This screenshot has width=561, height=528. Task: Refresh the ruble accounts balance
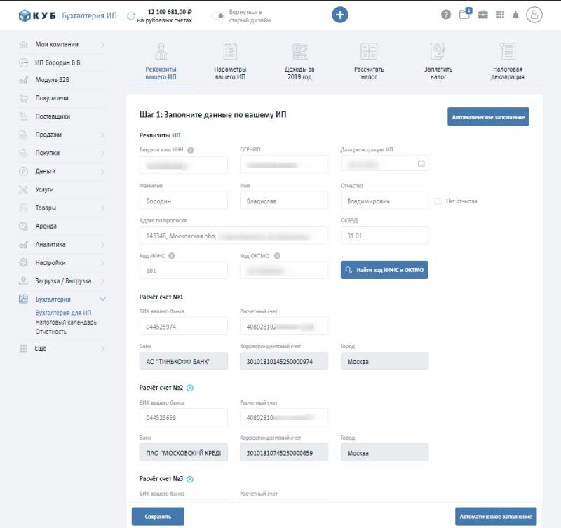(x=131, y=16)
